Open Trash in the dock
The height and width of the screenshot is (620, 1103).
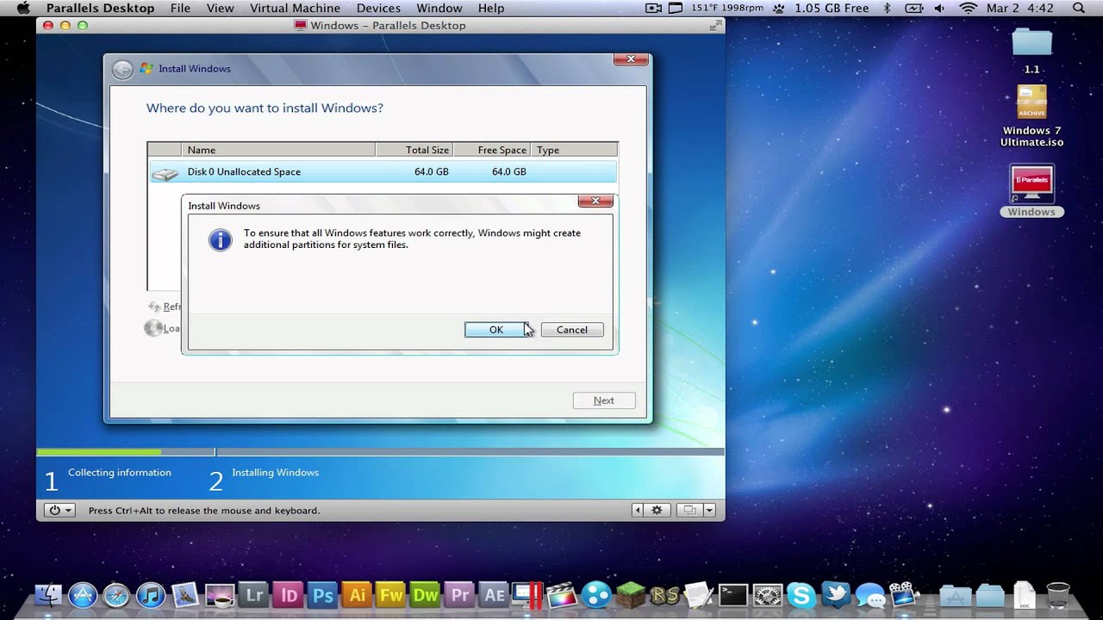coord(1058,595)
